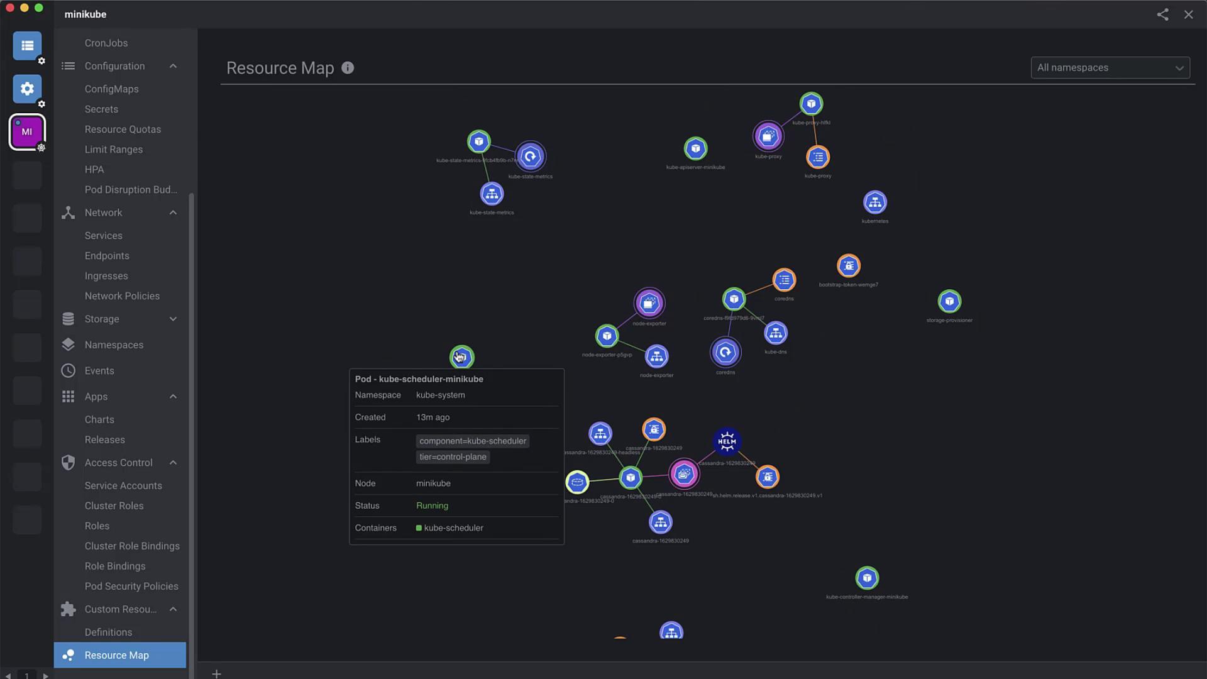Go to the Secrets page

[x=101, y=109]
